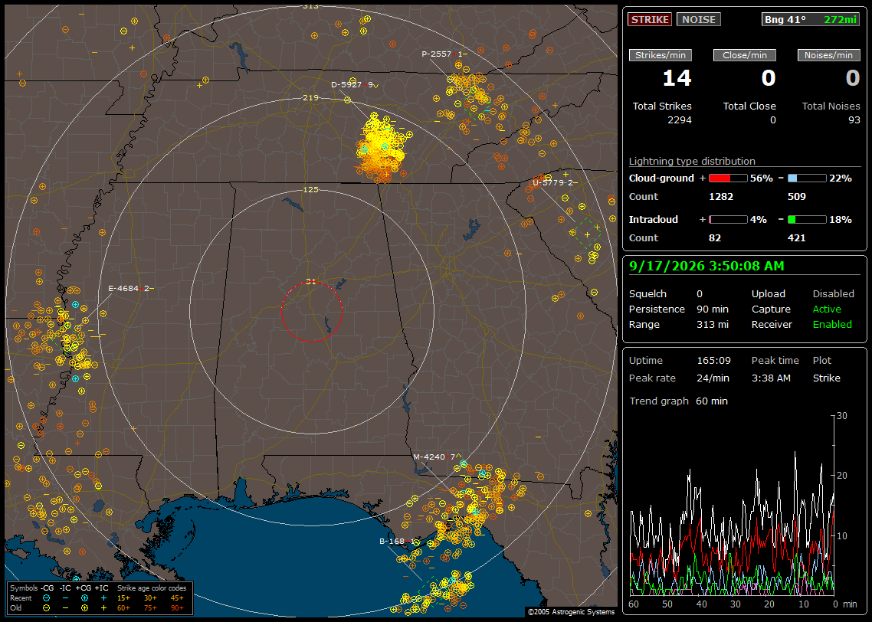Viewport: 872px width, 622px height.
Task: Click the red positive cloud-ground bar
Action: tap(728, 178)
